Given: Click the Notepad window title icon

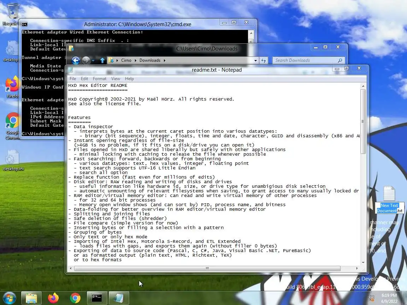Looking at the screenshot, I should tap(70, 70).
